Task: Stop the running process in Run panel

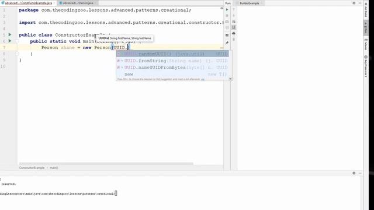Action: click(227, 16)
